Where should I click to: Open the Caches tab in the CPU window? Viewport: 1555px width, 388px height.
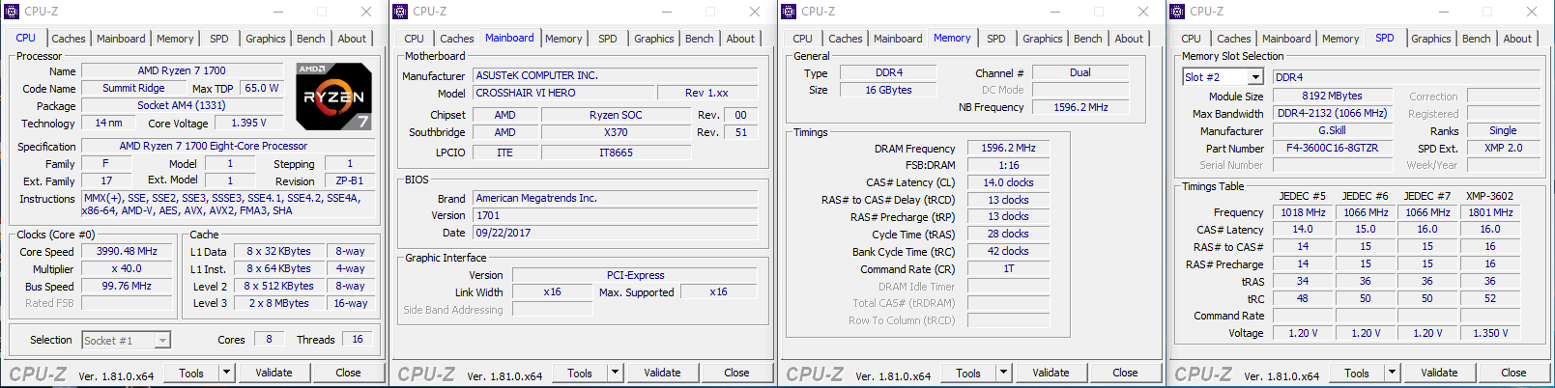pos(69,39)
